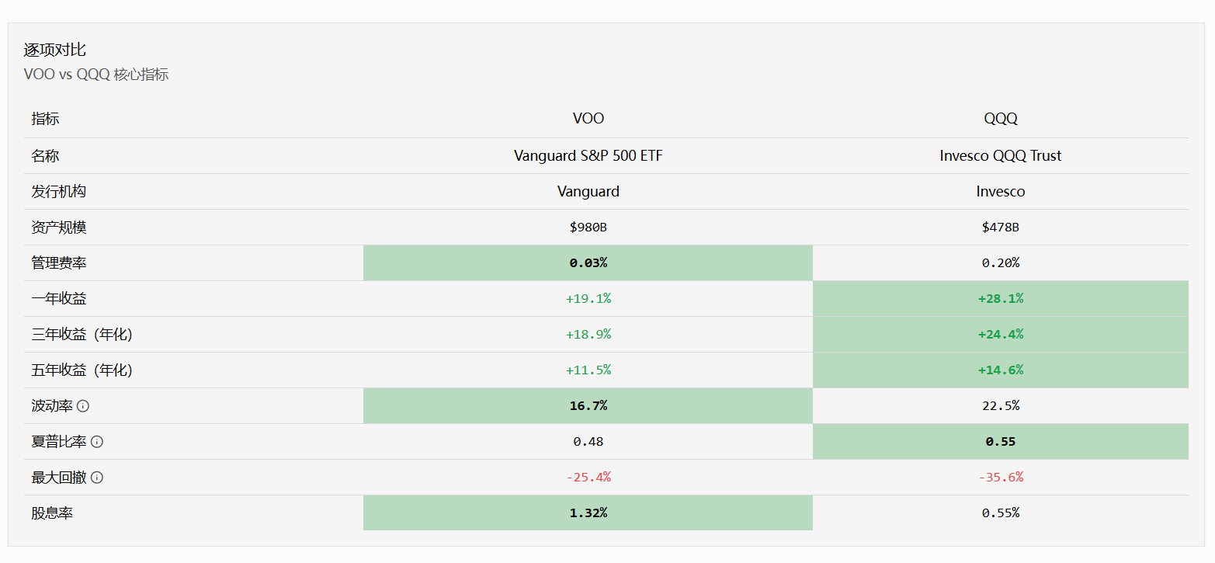Image resolution: width=1215 pixels, height=563 pixels.
Task: Click Invesco QQQ Trust name
Action: pos(1001,156)
